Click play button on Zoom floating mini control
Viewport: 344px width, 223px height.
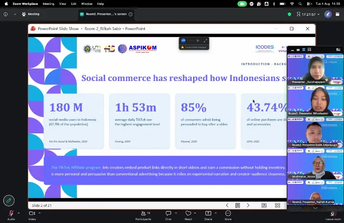click(198, 41)
